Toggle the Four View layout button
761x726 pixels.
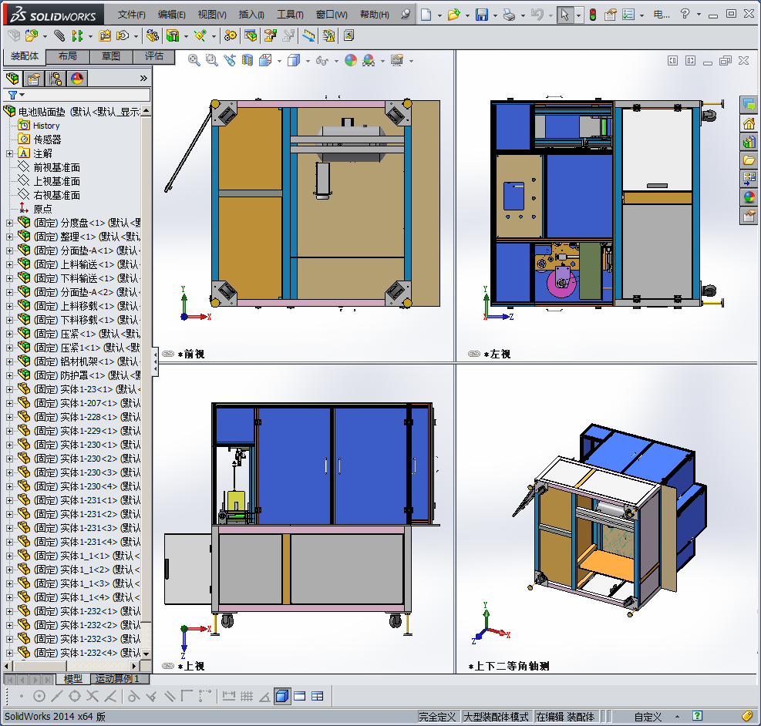[x=318, y=697]
